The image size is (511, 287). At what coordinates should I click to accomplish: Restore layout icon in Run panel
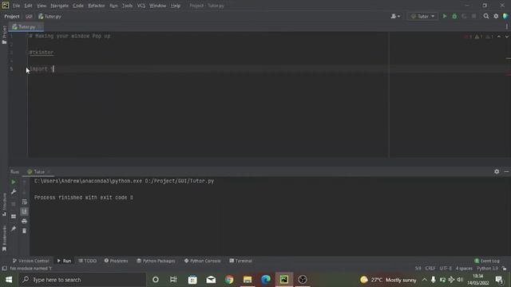(14, 216)
